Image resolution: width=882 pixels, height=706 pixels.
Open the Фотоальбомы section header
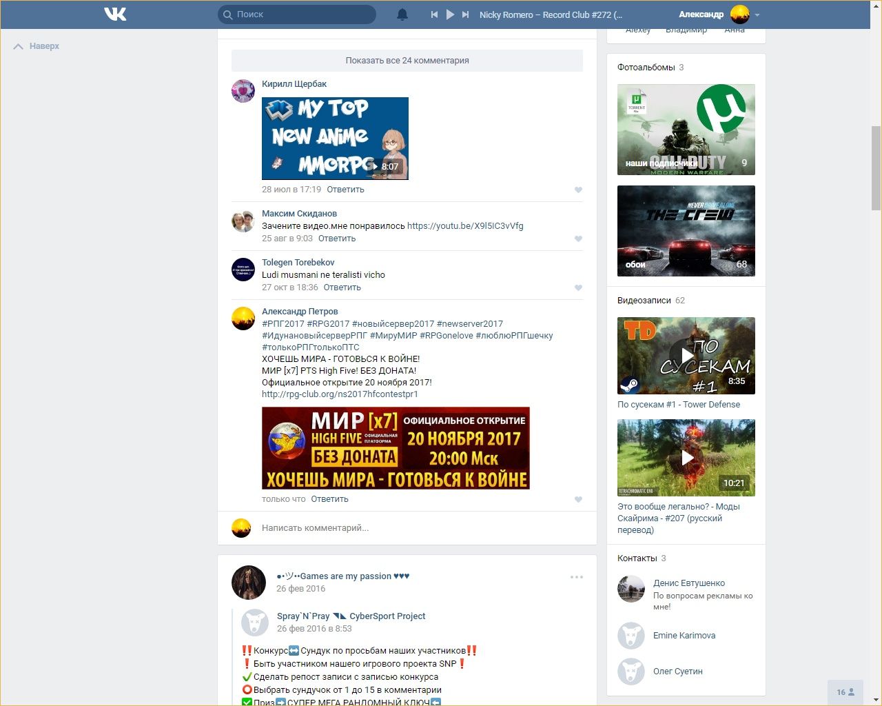click(646, 68)
